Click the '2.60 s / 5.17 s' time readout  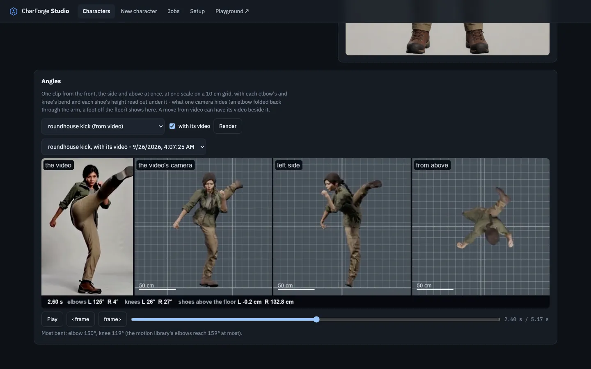pos(527,319)
